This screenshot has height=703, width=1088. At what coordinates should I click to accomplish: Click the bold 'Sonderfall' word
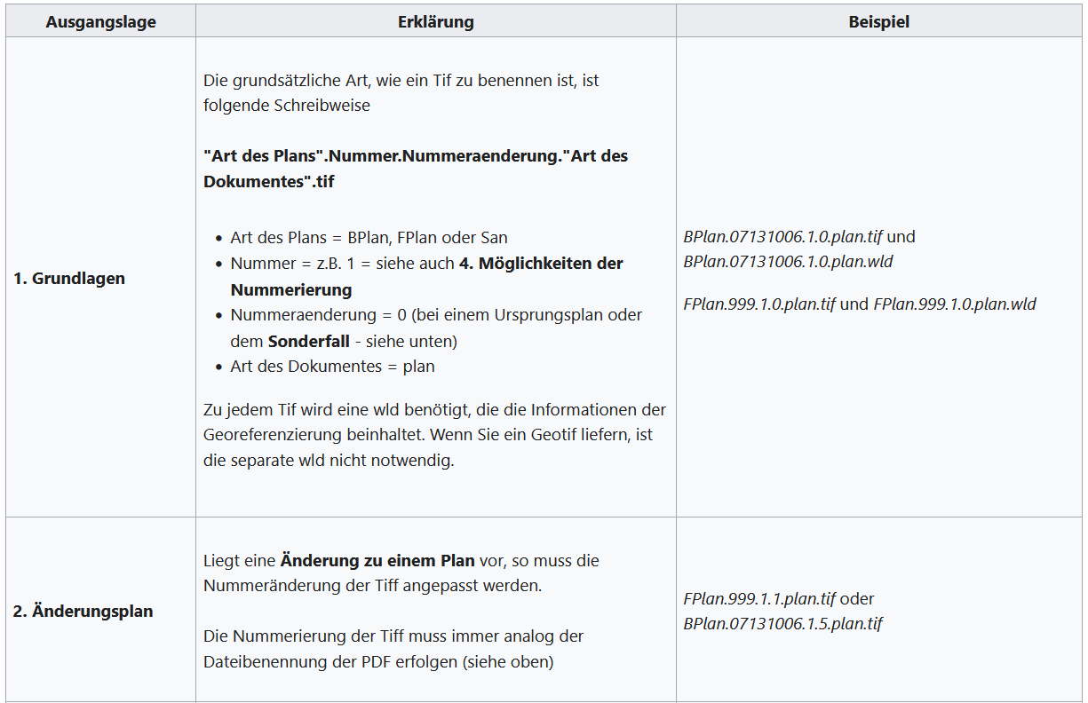pyautogui.click(x=308, y=341)
